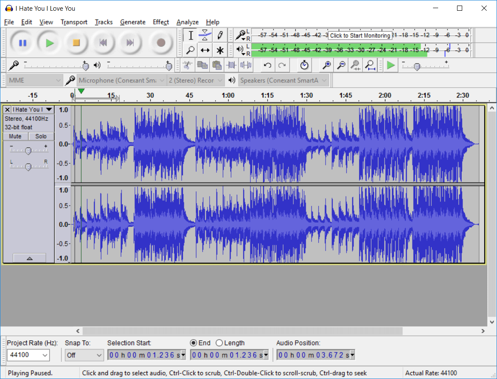Select the Length radio button
Screen dimensions: 497x379
tap(219, 343)
